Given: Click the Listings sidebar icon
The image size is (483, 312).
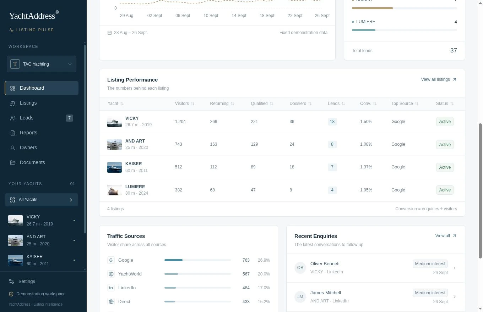Looking at the screenshot, I should (x=13, y=103).
